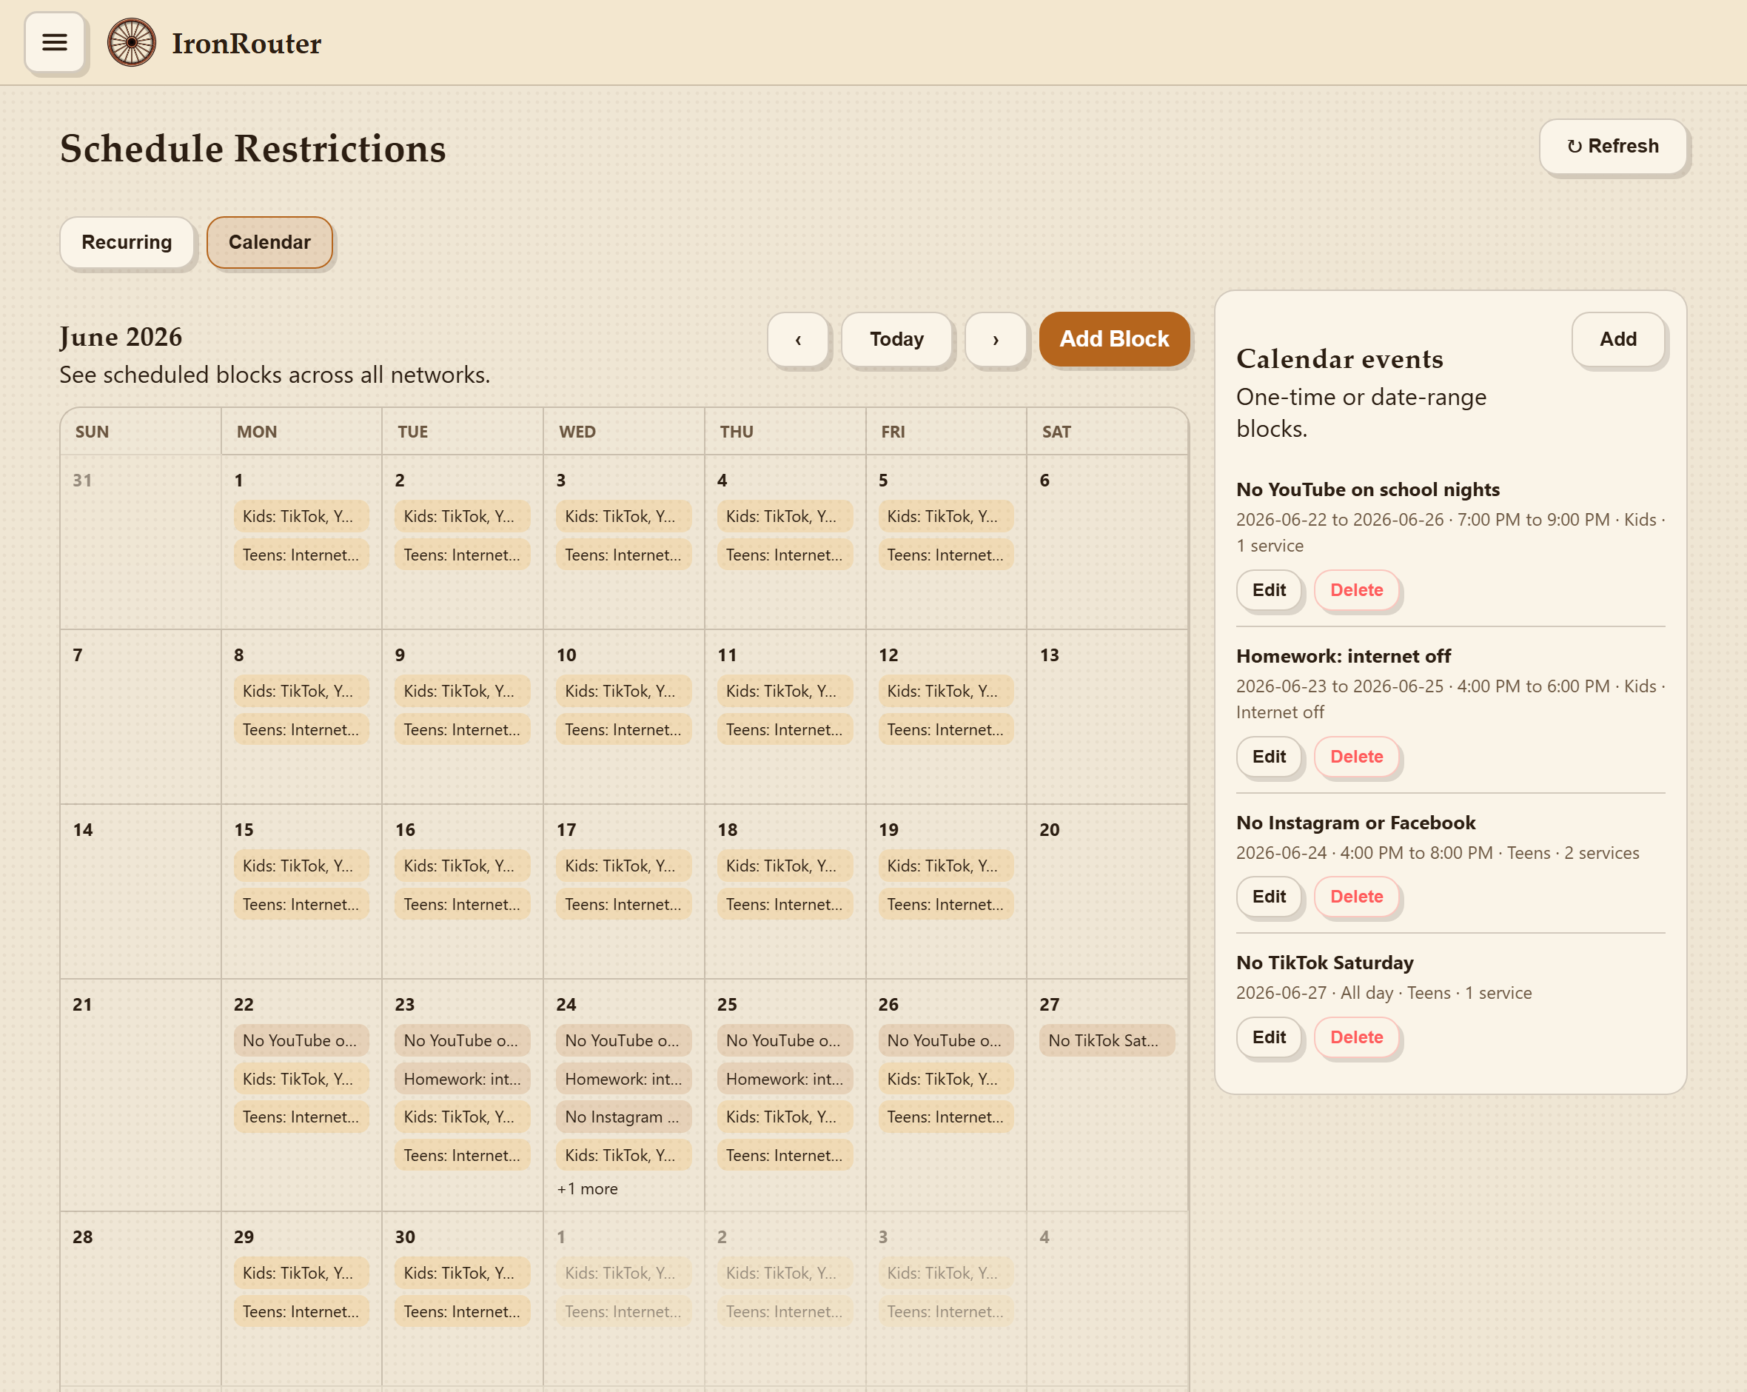This screenshot has width=1747, height=1392.
Task: Open No Instagram block on June 24
Action: (x=623, y=1117)
